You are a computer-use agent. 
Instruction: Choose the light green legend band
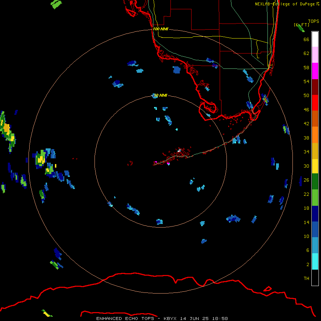(315, 197)
